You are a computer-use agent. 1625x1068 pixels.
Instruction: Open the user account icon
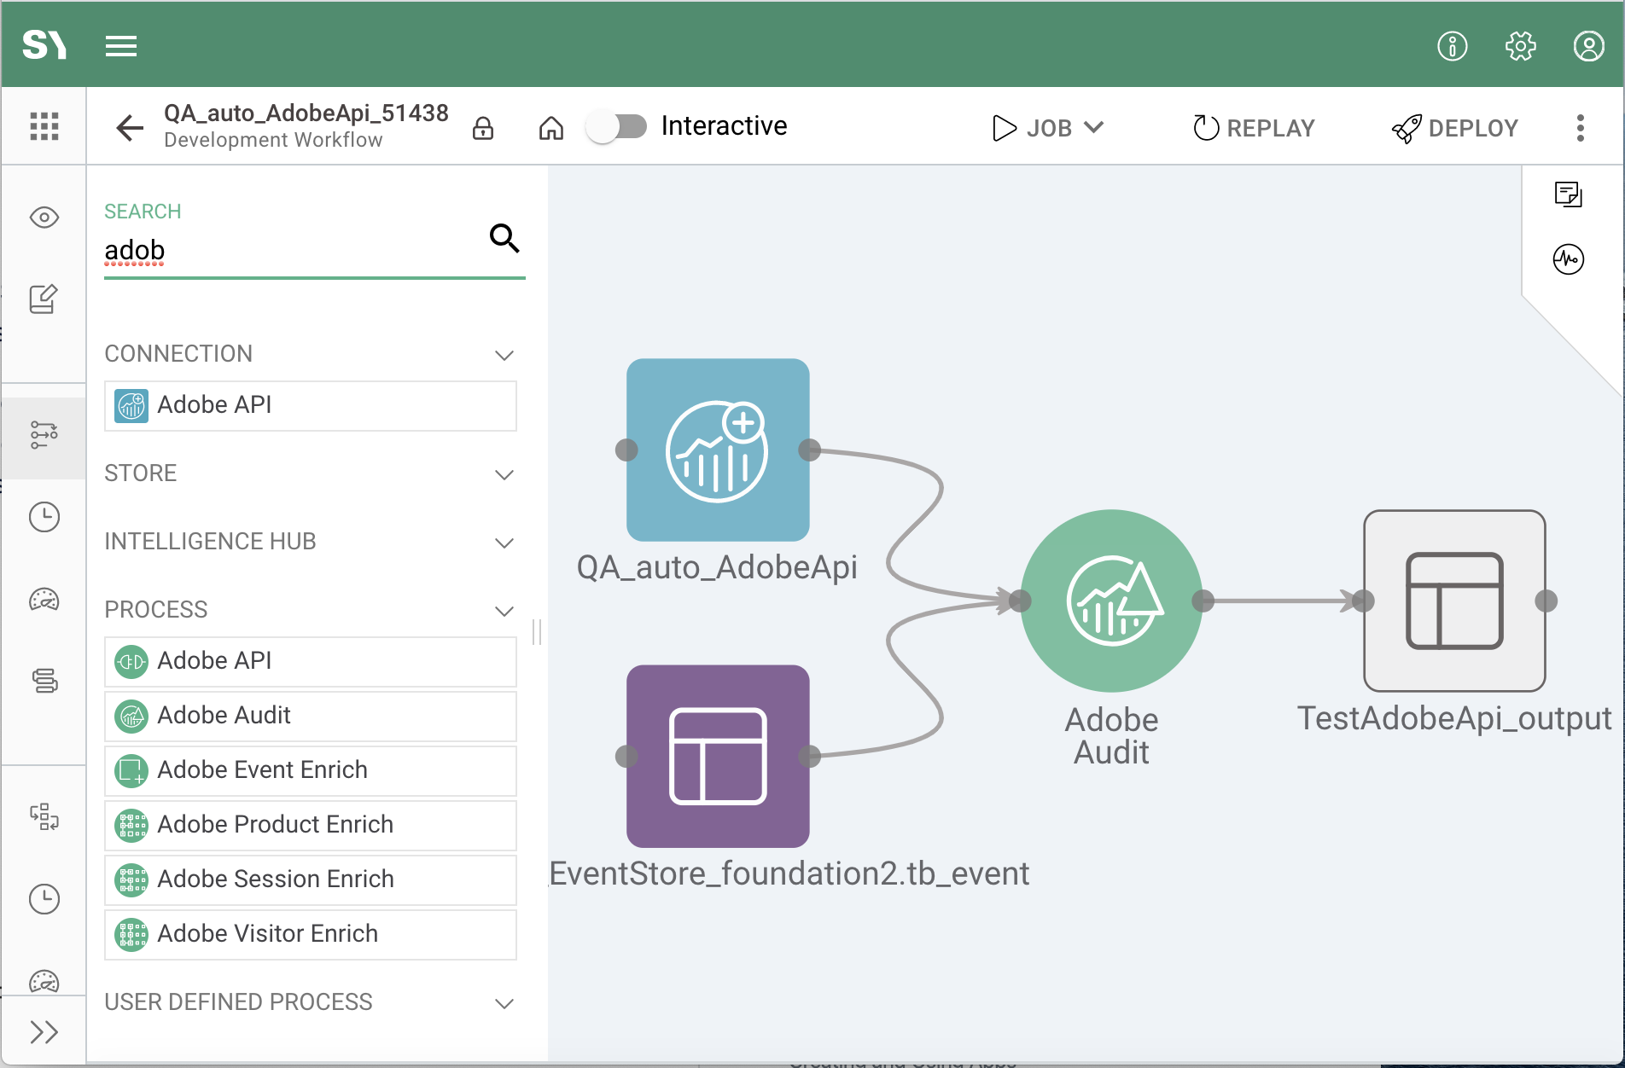(x=1588, y=46)
